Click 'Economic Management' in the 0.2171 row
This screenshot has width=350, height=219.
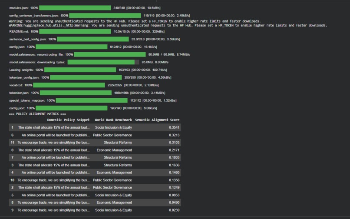pos(114,150)
